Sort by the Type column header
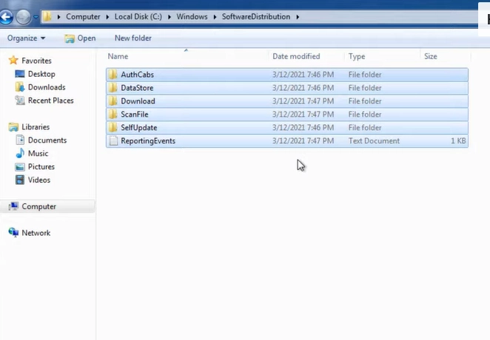The height and width of the screenshot is (340, 490). 357,56
